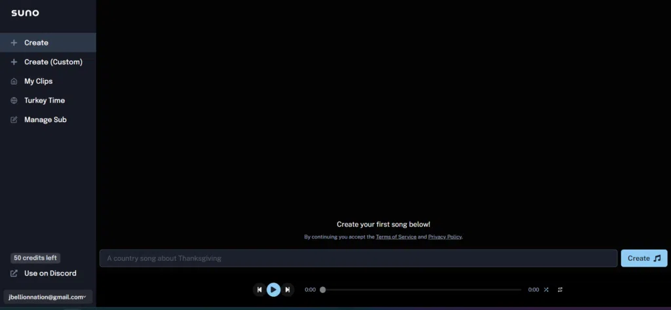Open the Terms of Service link
The image size is (671, 310).
[396, 237]
